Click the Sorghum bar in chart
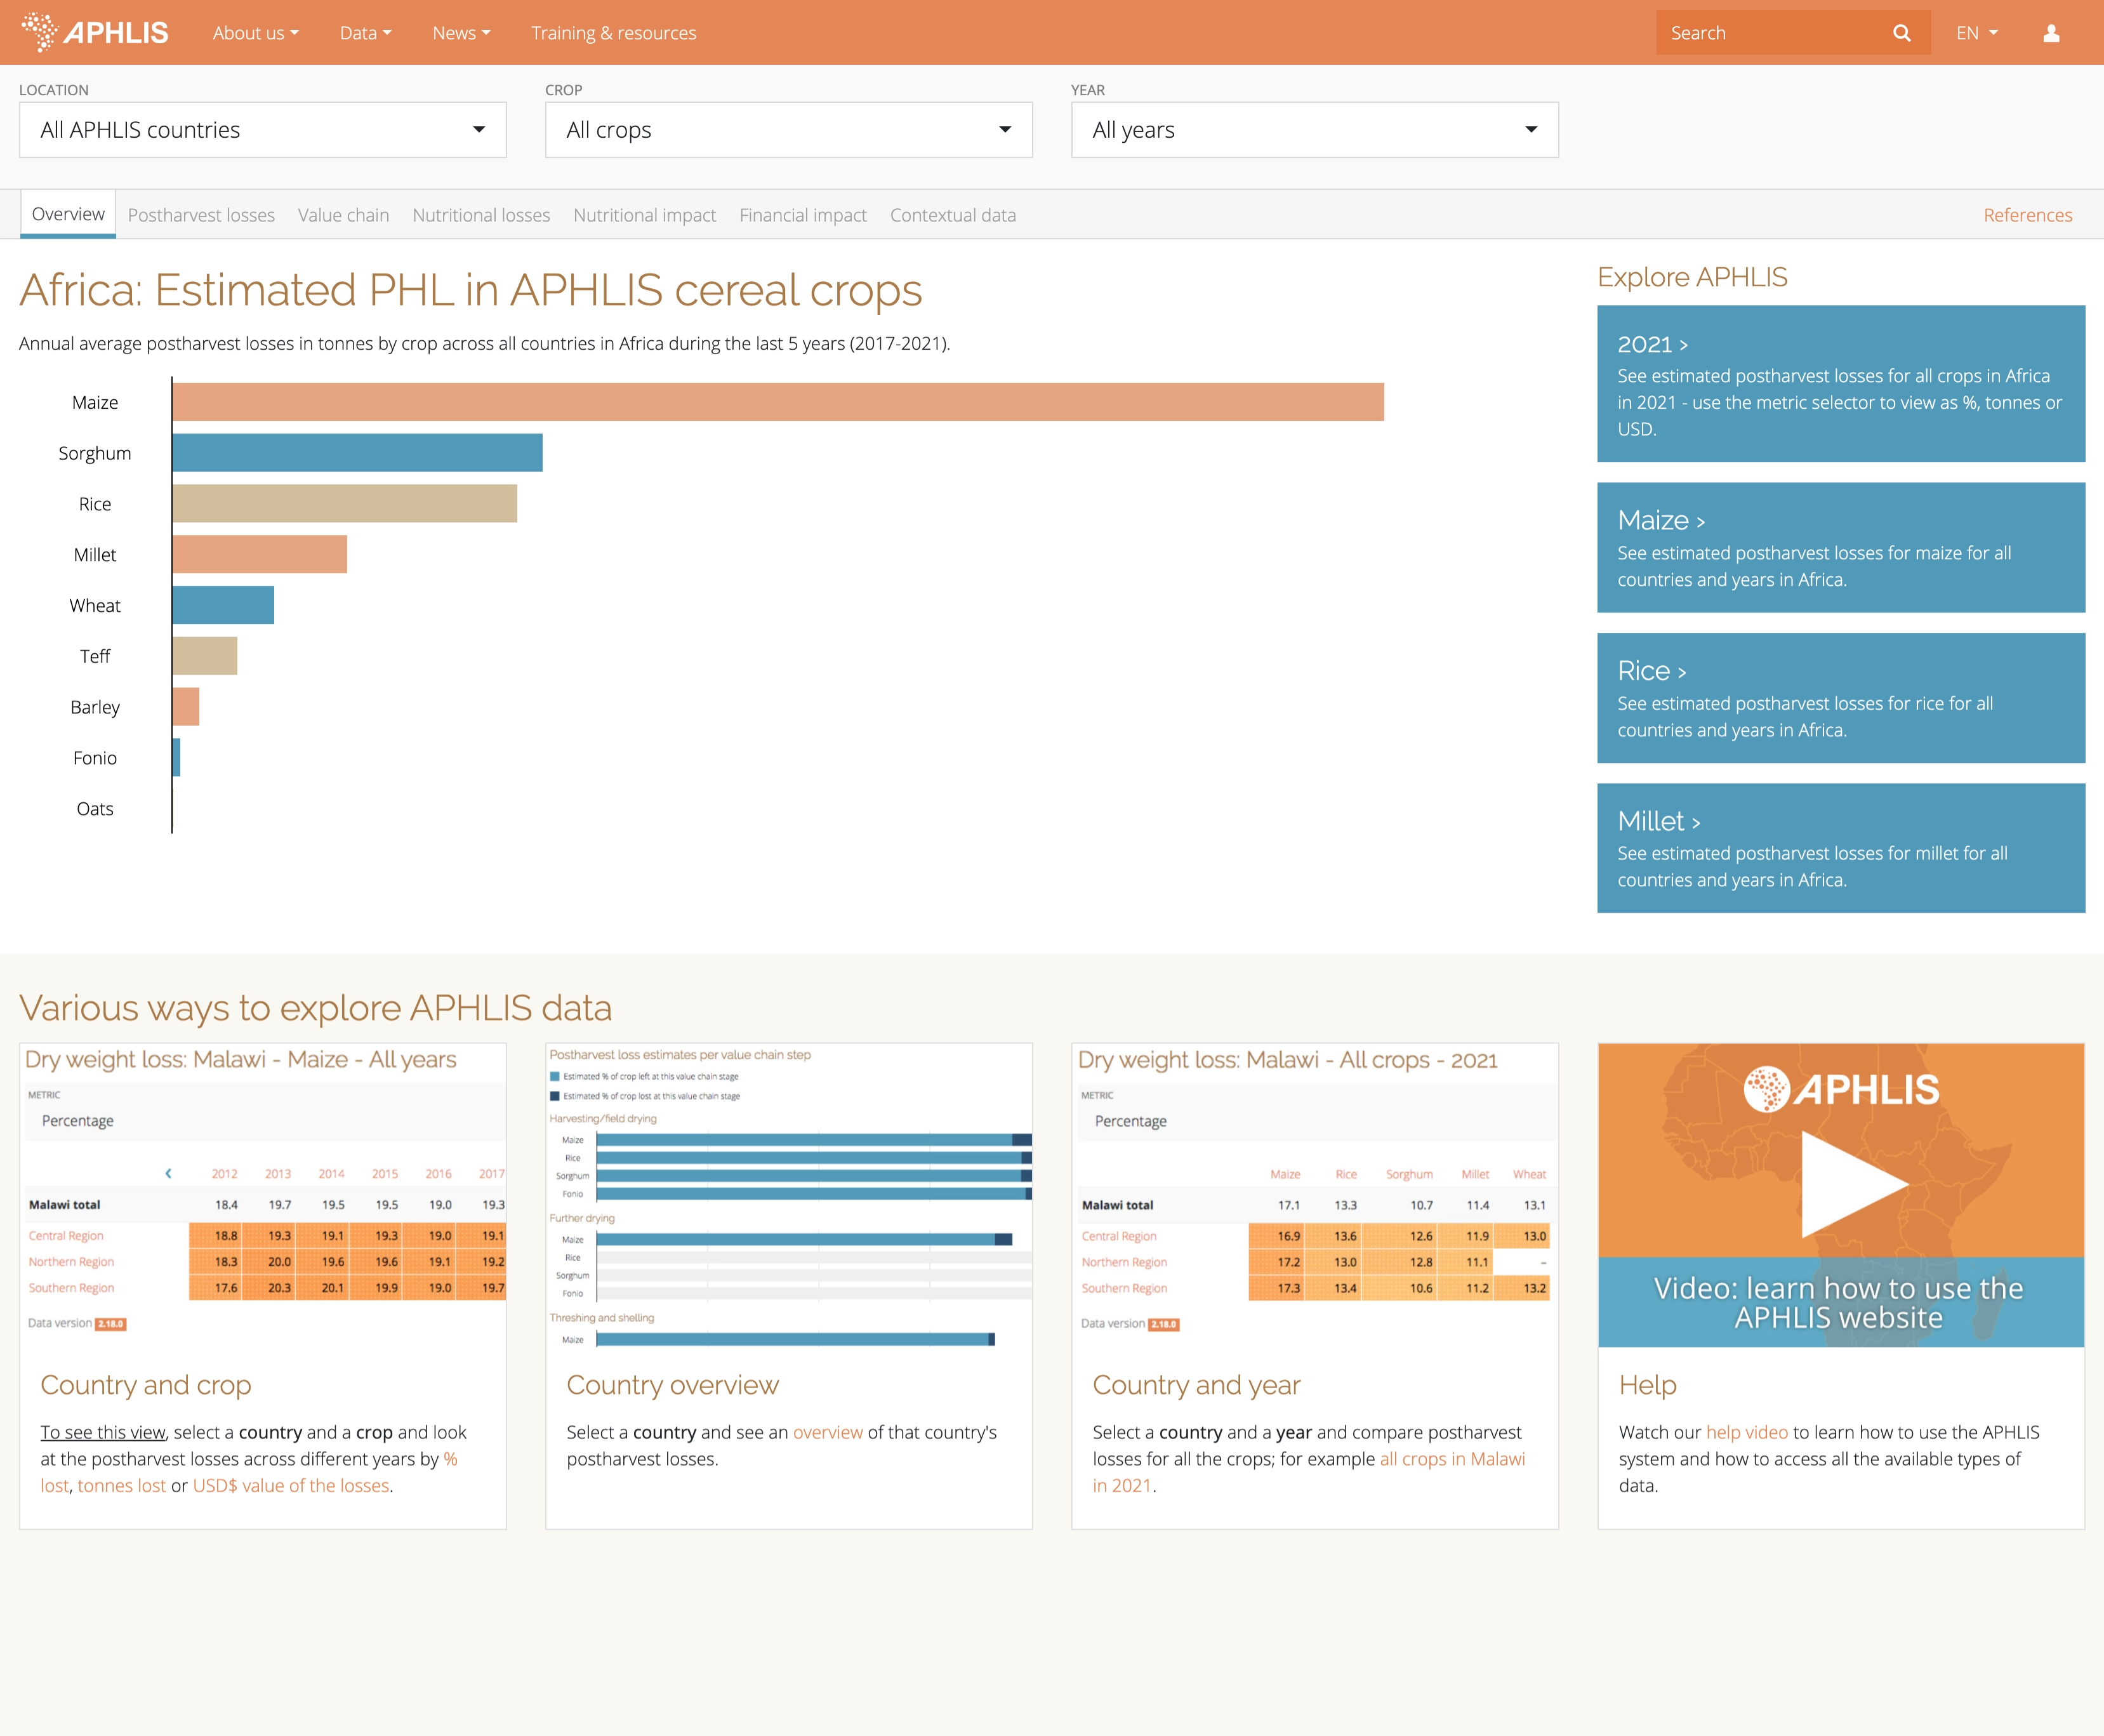This screenshot has height=1736, width=2104. pyautogui.click(x=358, y=453)
